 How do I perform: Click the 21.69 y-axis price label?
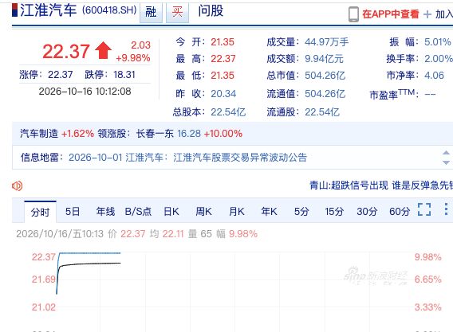[x=44, y=279]
